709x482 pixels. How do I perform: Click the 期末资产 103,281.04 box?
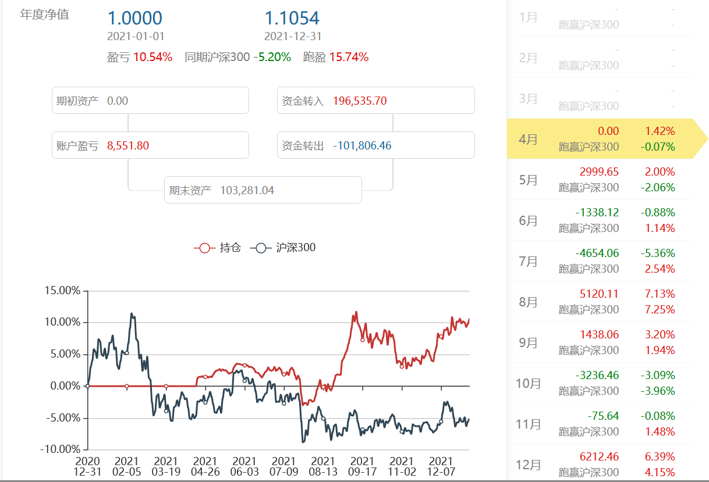[x=263, y=190]
